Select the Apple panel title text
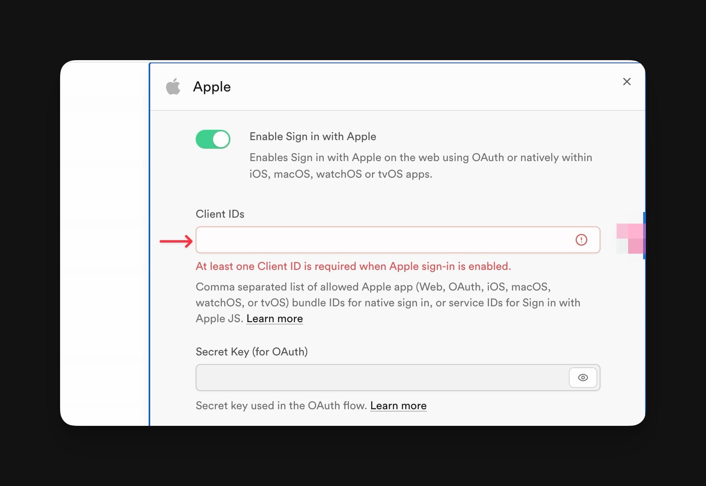 tap(212, 87)
